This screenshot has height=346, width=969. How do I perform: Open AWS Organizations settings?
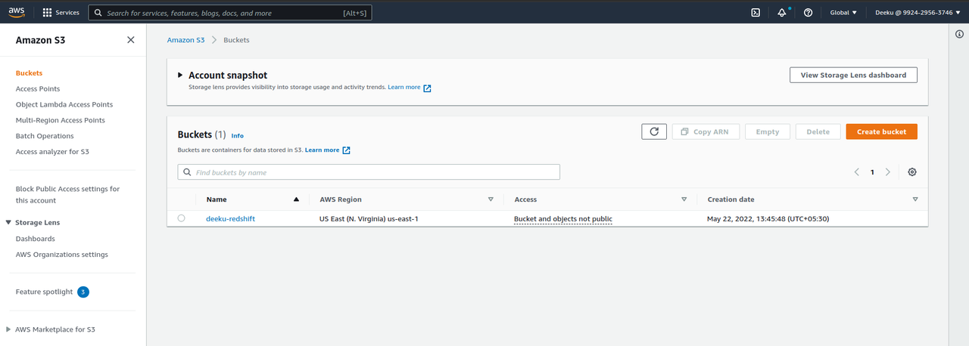click(62, 255)
